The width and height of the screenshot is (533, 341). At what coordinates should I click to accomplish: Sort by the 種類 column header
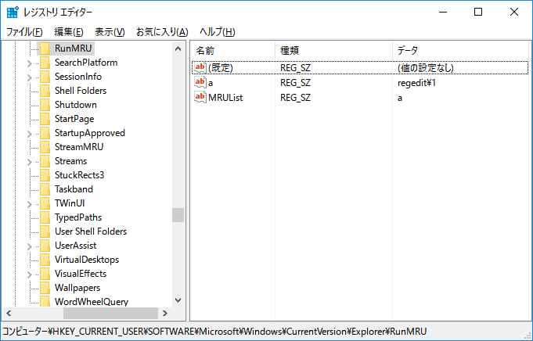click(333, 51)
